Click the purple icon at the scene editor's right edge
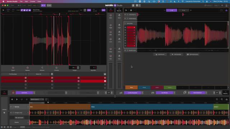The height and width of the screenshot is (129, 230). point(226,10)
